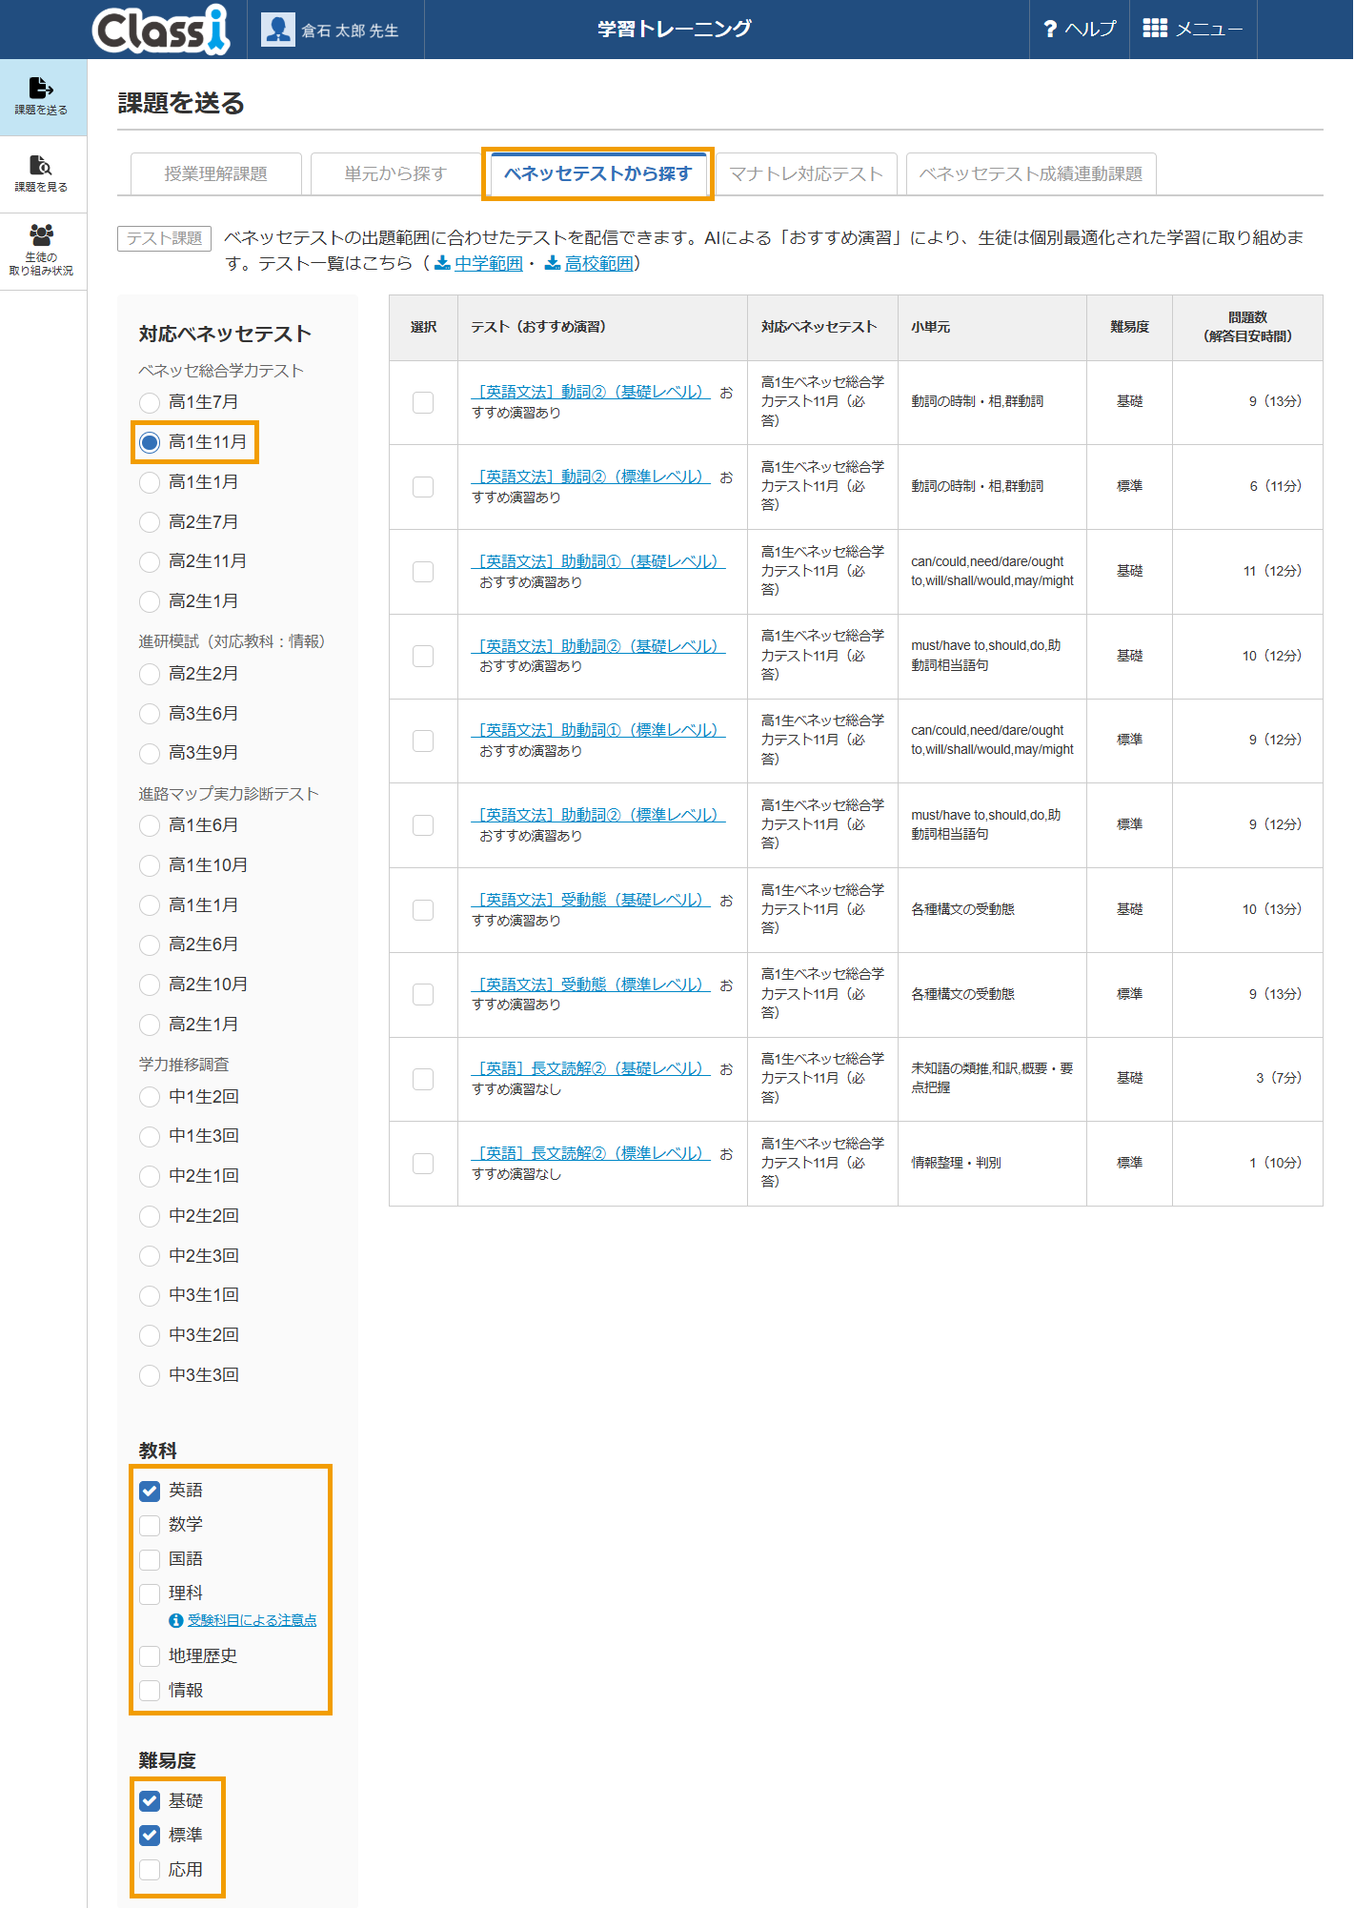The width and height of the screenshot is (1355, 1908).
Task: Switch to 単元から探す tab
Action: [395, 173]
